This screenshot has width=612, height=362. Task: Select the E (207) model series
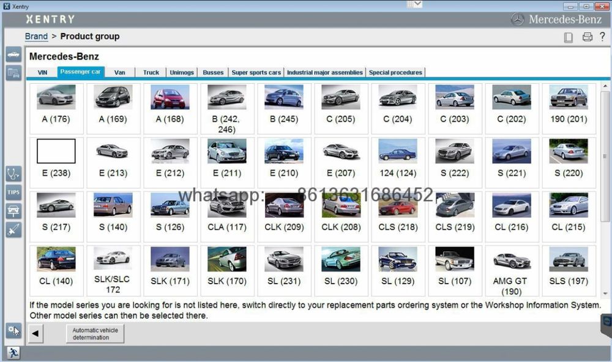coord(341,163)
